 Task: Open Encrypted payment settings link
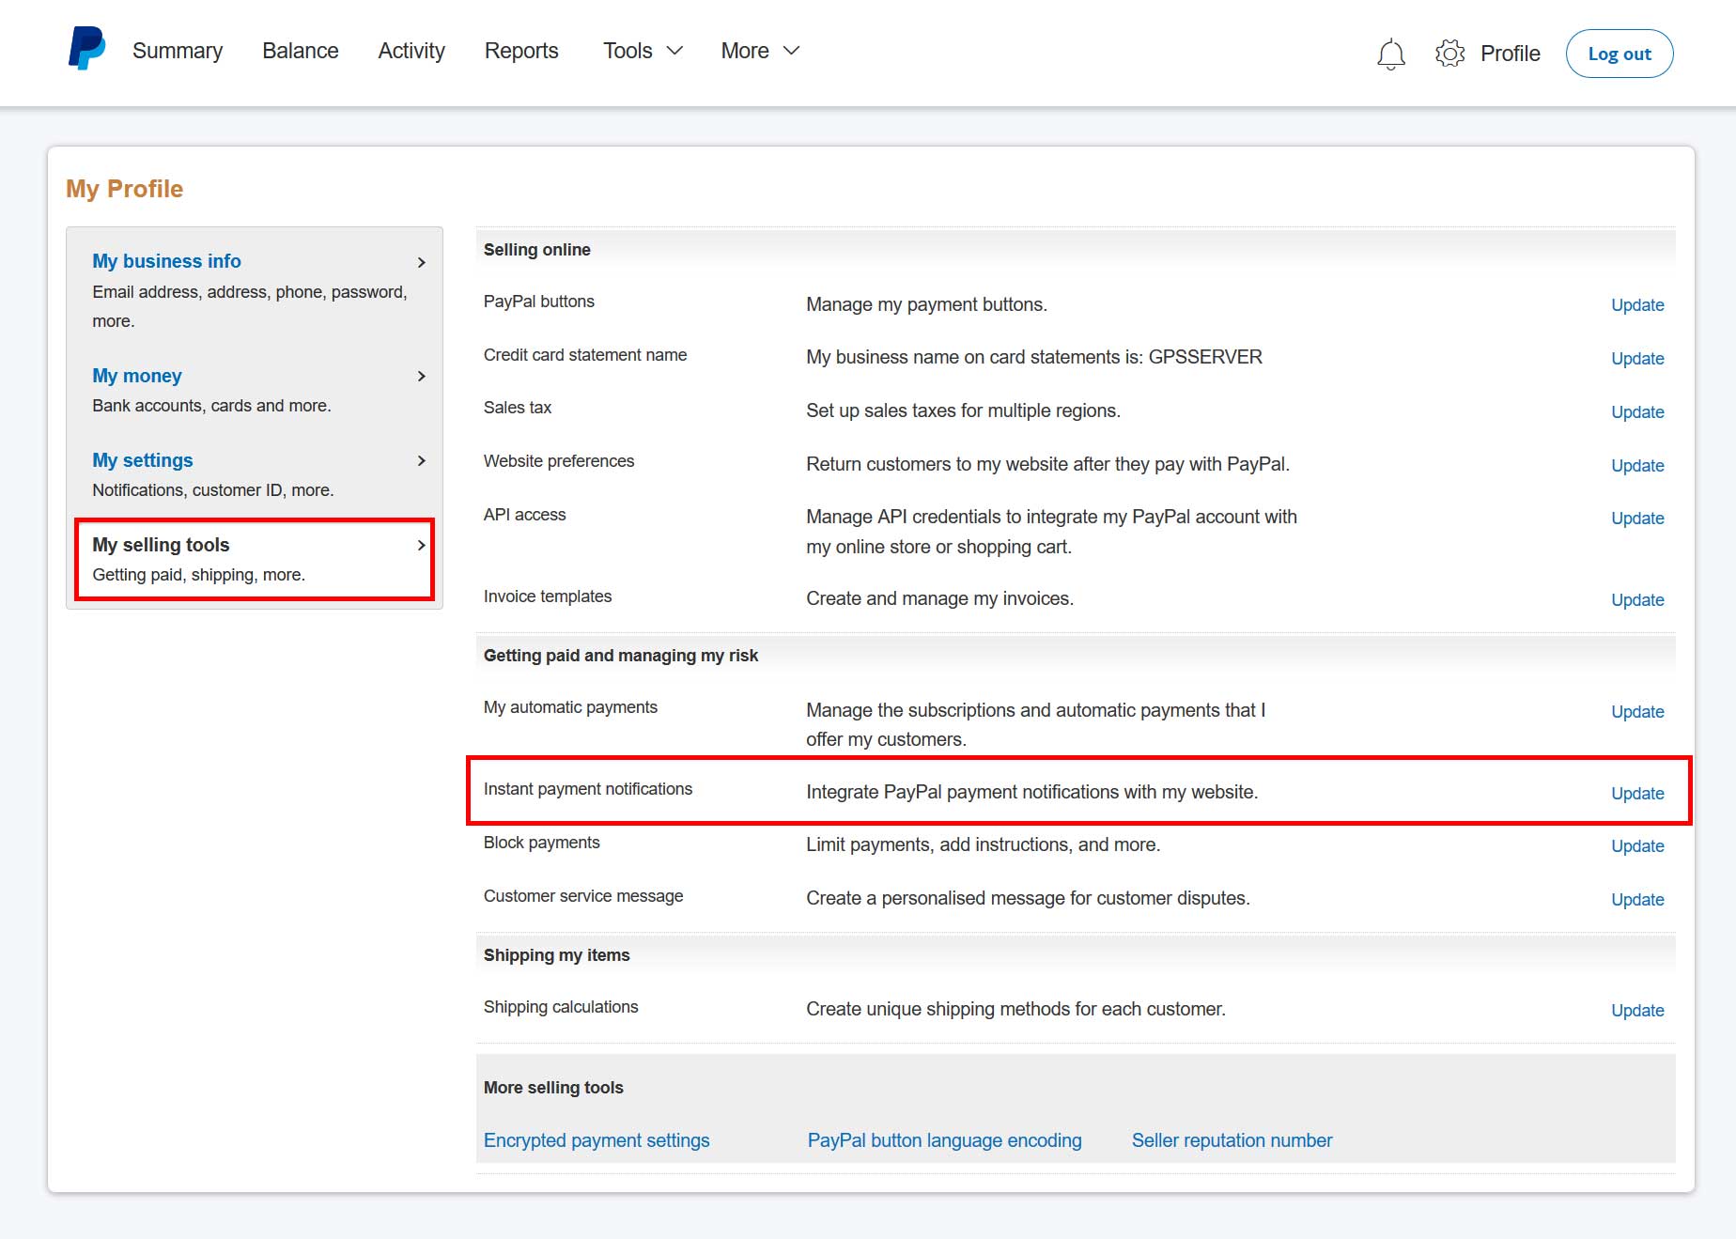(x=597, y=1140)
